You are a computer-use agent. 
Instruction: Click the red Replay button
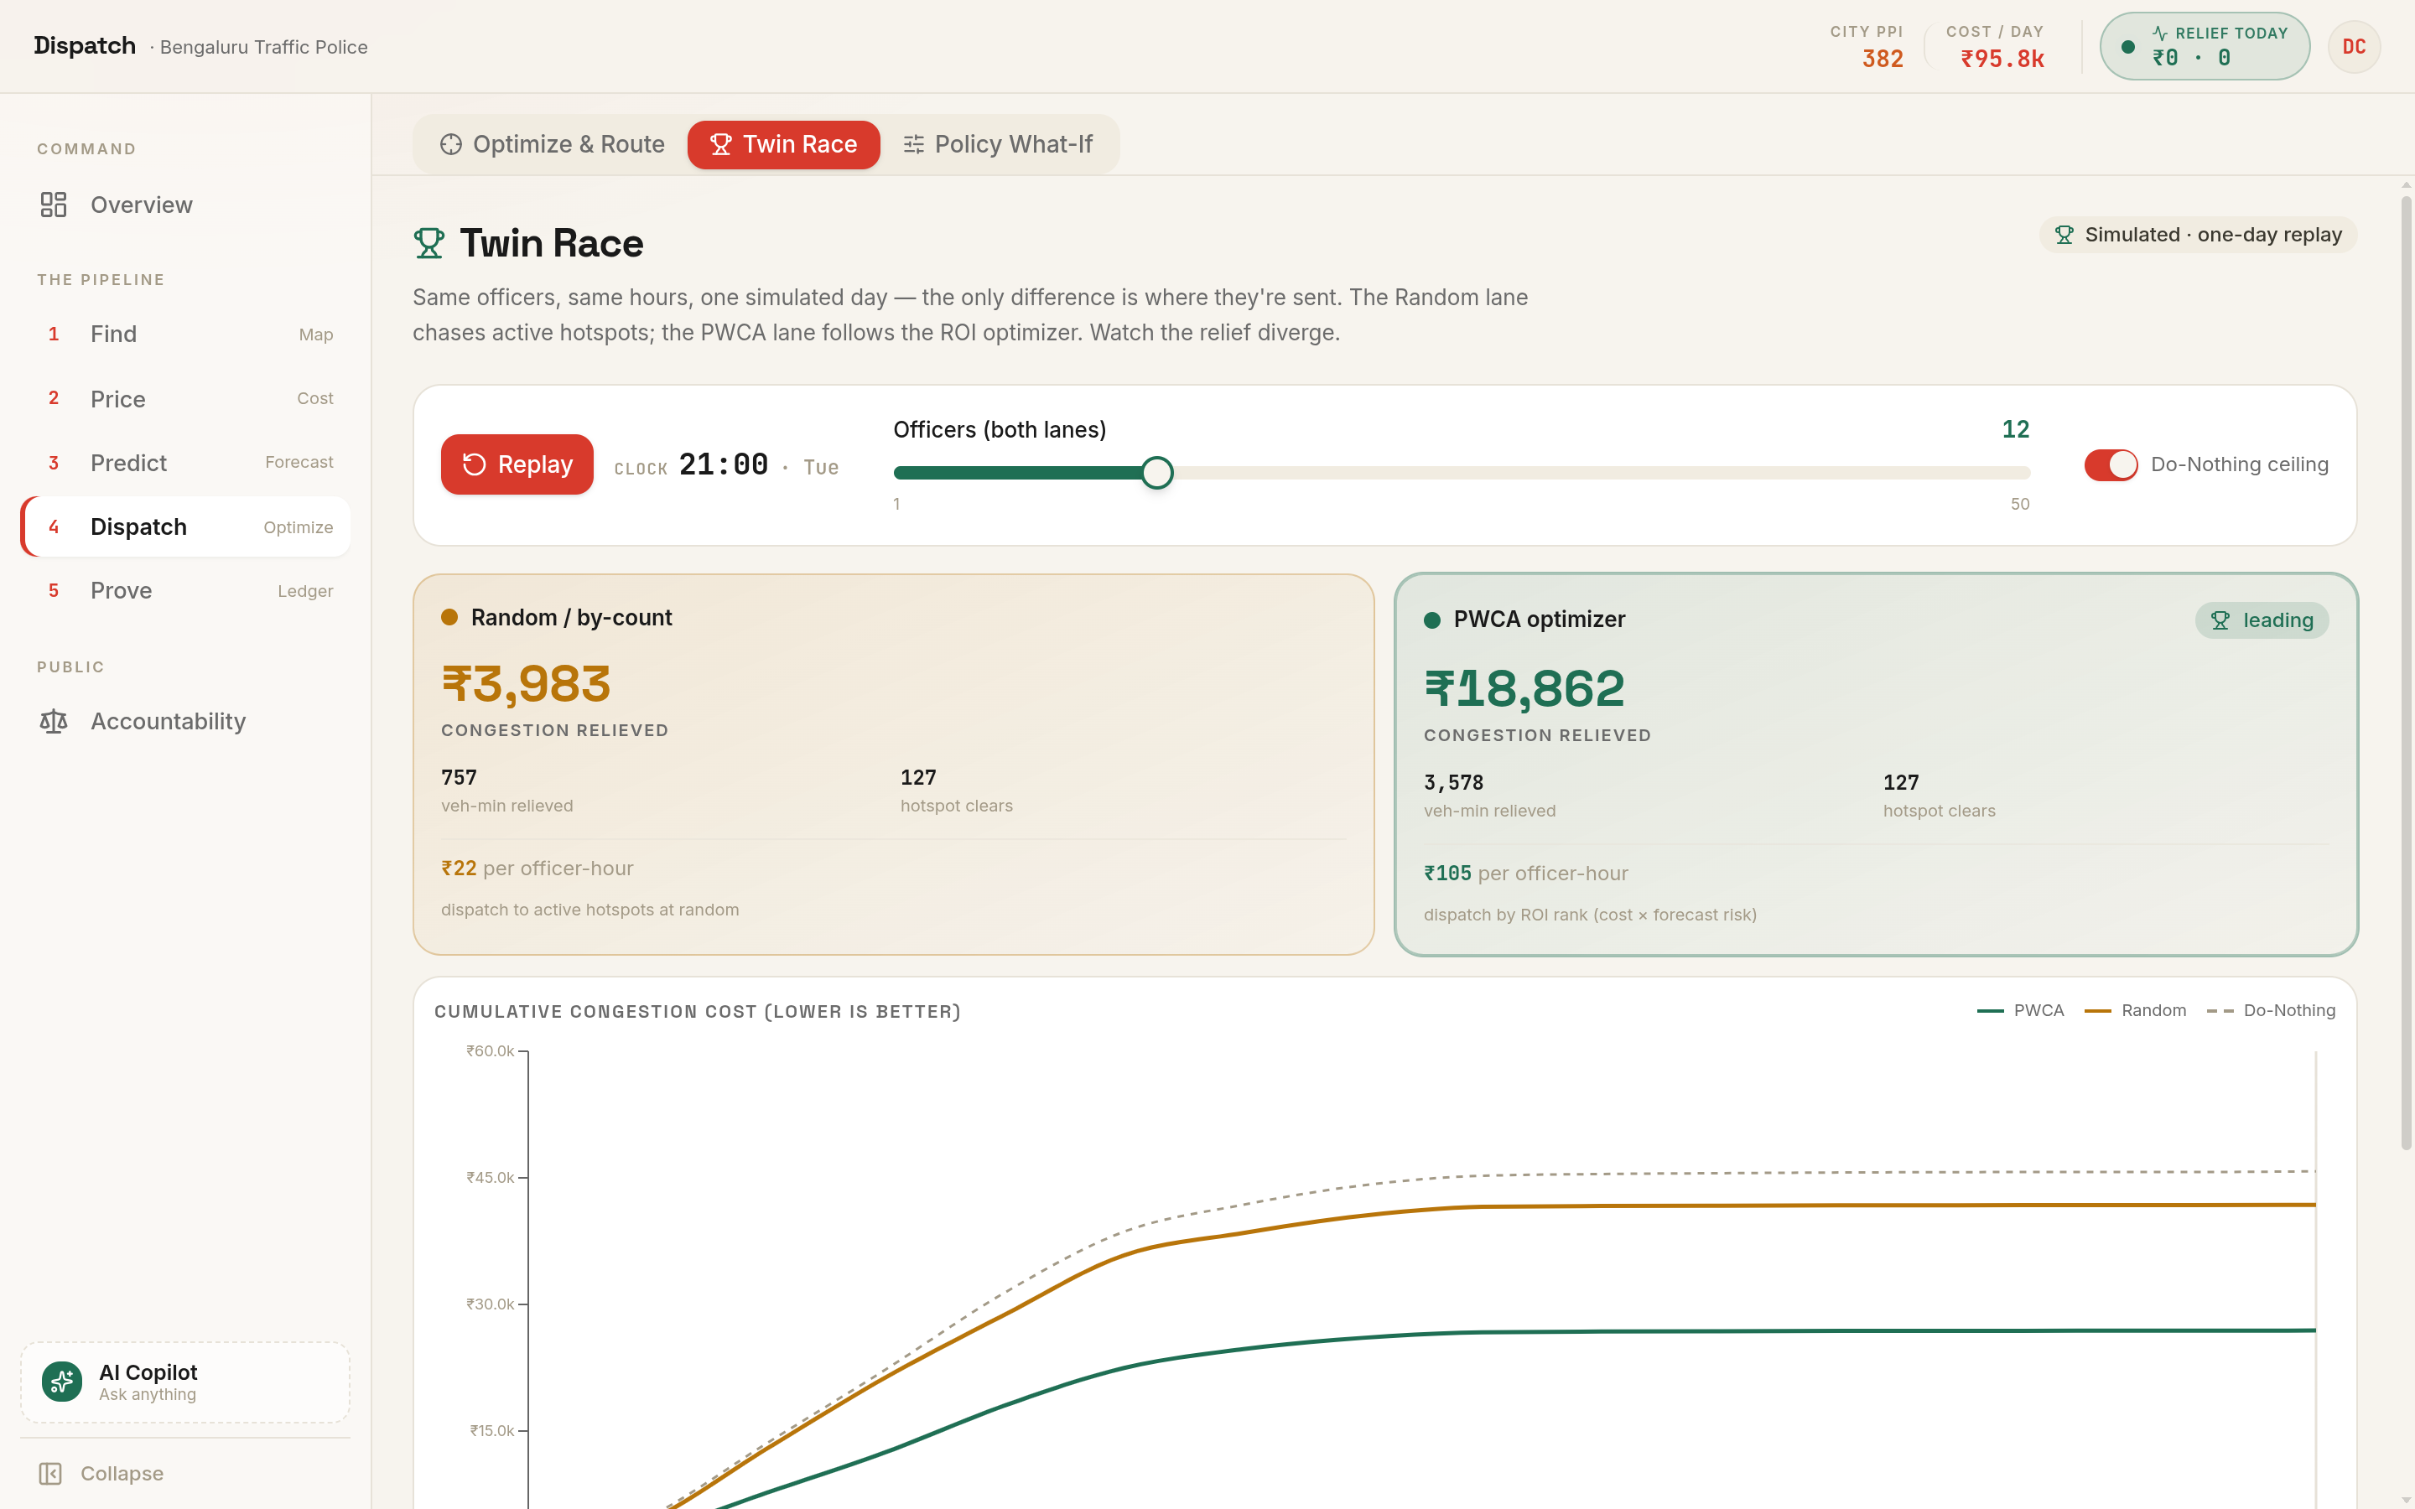pyautogui.click(x=517, y=464)
